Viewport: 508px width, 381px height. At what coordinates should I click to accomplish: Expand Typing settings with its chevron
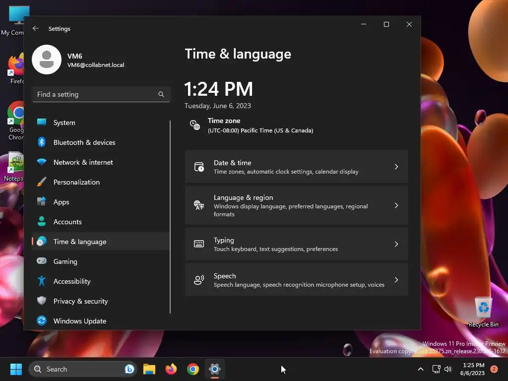click(x=396, y=244)
